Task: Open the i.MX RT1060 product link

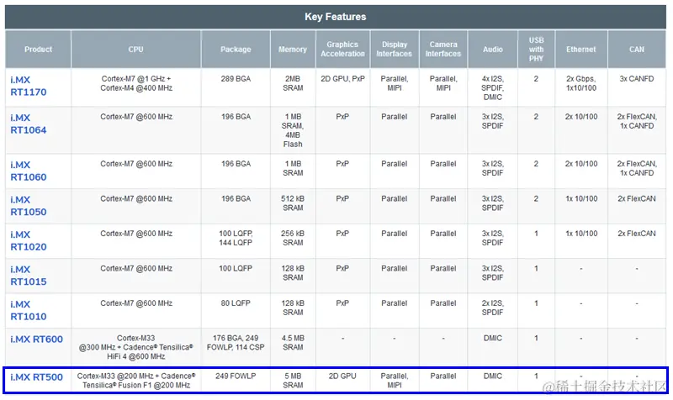Action: click(29, 171)
